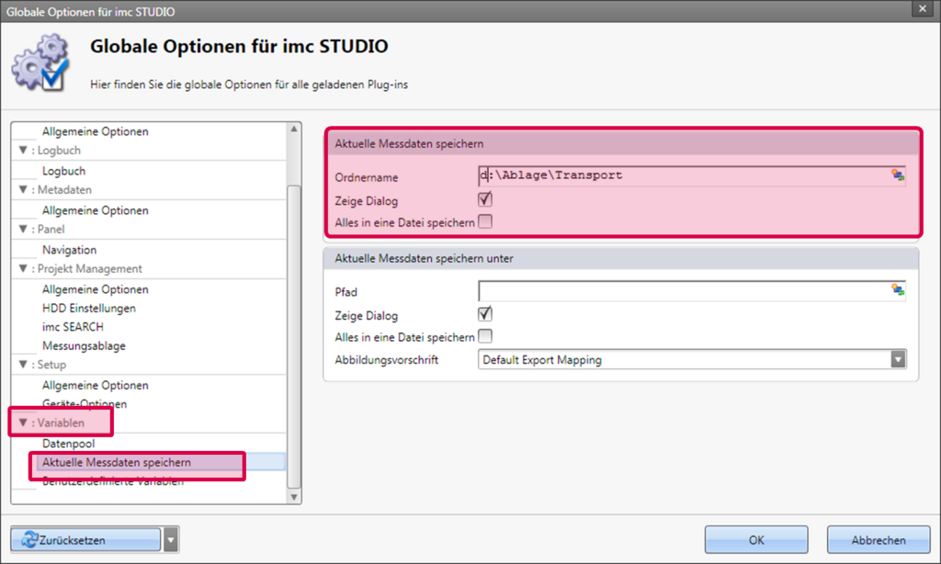Open the Abbildungsvorschrift dropdown list
The height and width of the screenshot is (564, 941).
coord(898,358)
